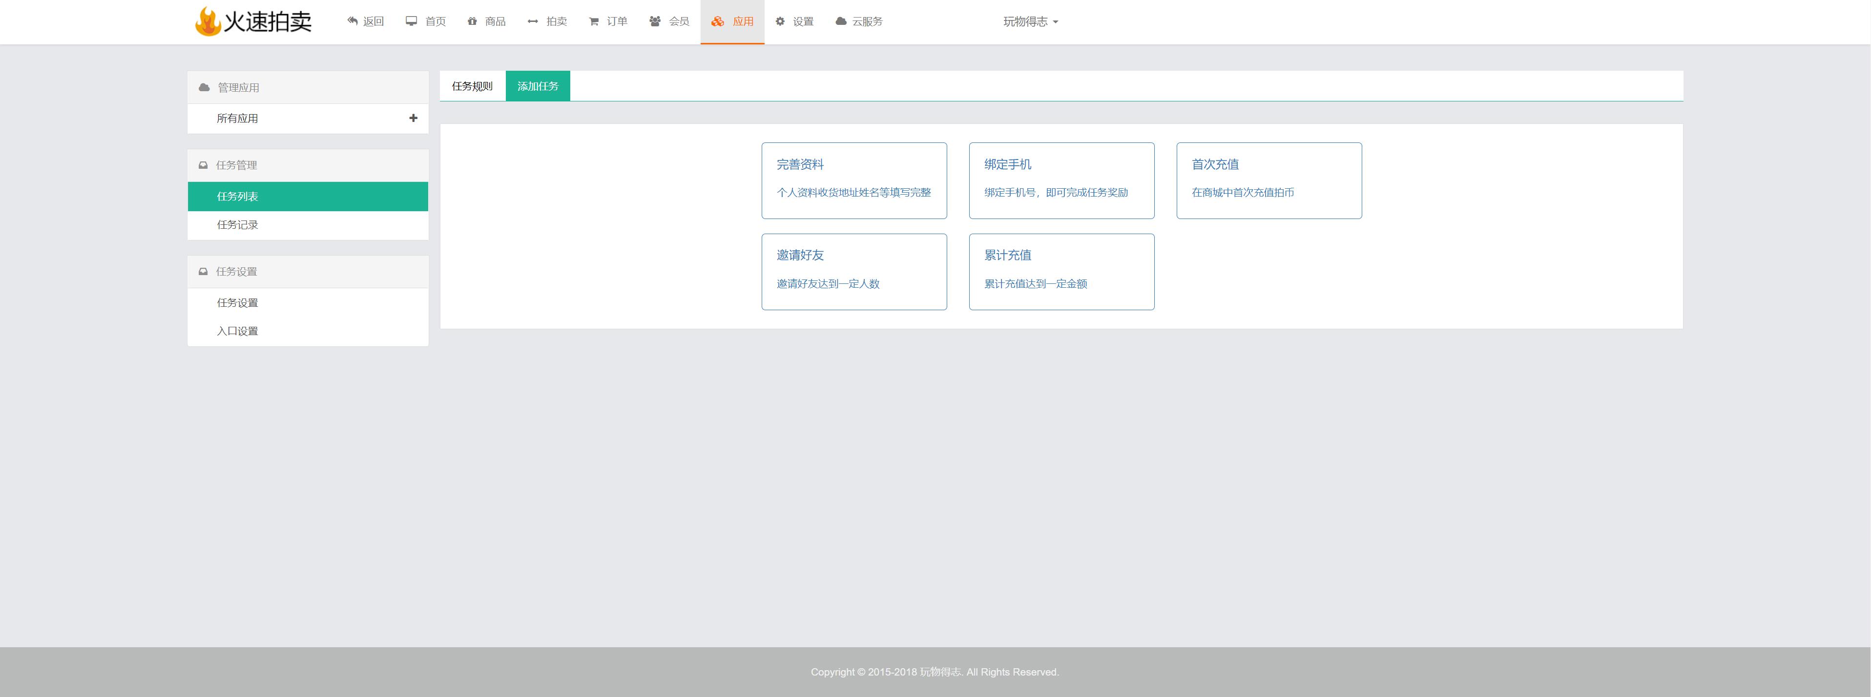Click the 返回 (back) navigation icon
Image resolution: width=1871 pixels, height=697 pixels.
point(352,20)
